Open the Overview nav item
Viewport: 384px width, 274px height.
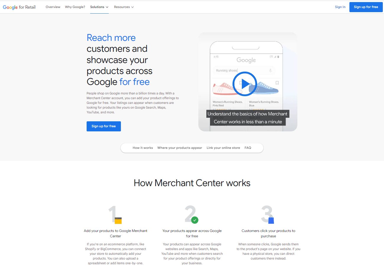(53, 7)
